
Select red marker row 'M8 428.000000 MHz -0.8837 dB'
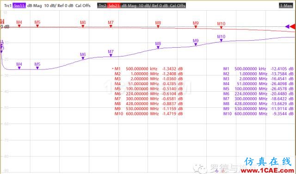tap(148, 104)
